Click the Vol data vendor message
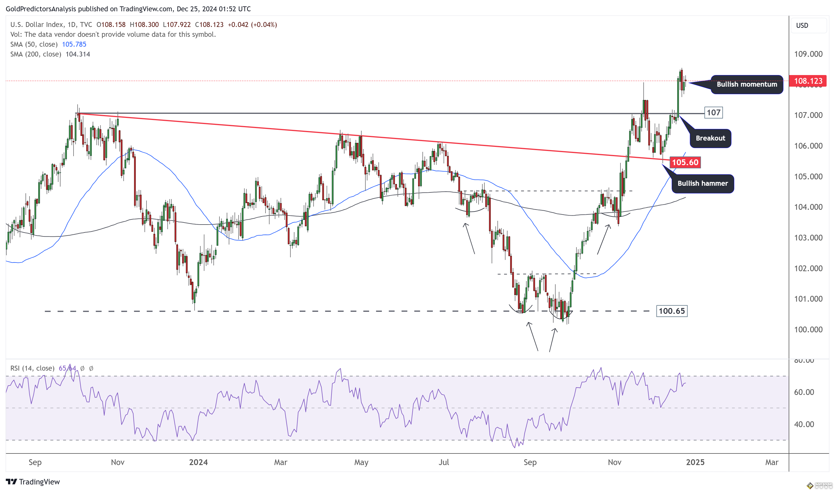The width and height of the screenshot is (835, 492). click(113, 34)
